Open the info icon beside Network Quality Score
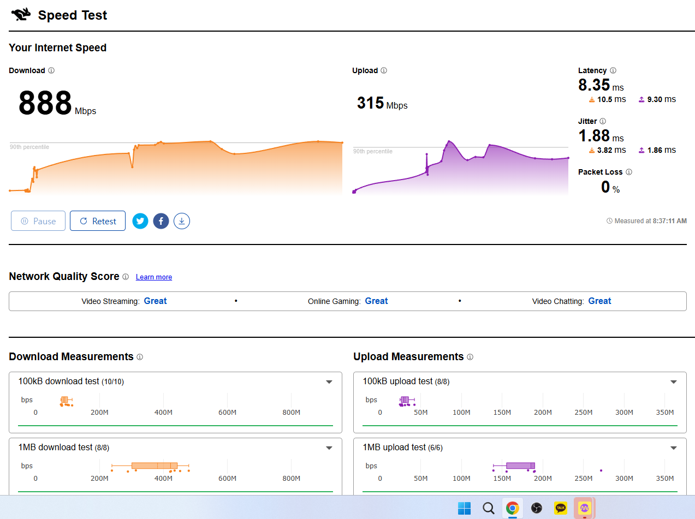 [x=126, y=277]
